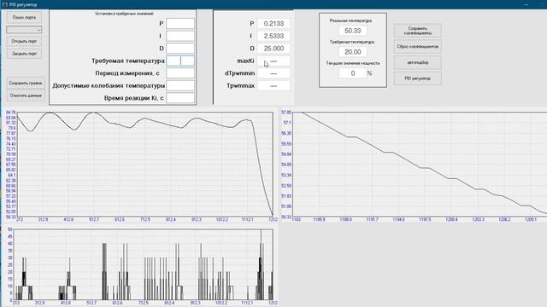Select the real temperature reading 50.33

pyautogui.click(x=353, y=31)
